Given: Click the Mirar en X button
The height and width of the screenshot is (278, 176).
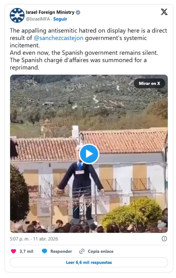Looking at the screenshot, I should point(149,83).
